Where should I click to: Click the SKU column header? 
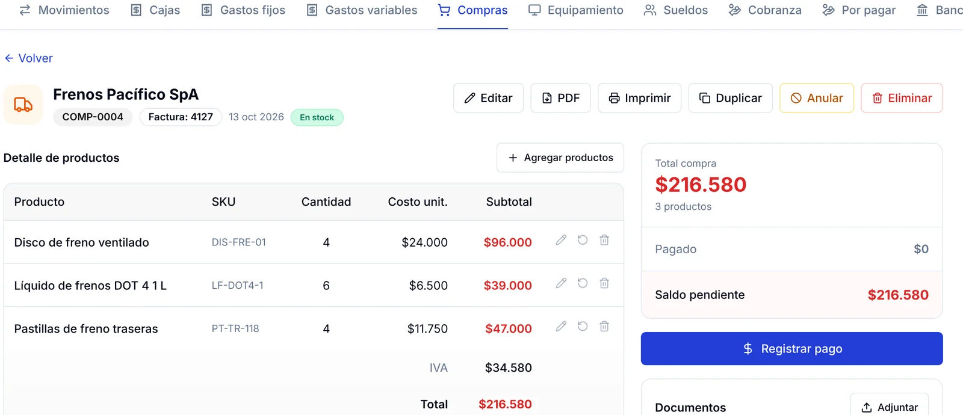pos(223,202)
